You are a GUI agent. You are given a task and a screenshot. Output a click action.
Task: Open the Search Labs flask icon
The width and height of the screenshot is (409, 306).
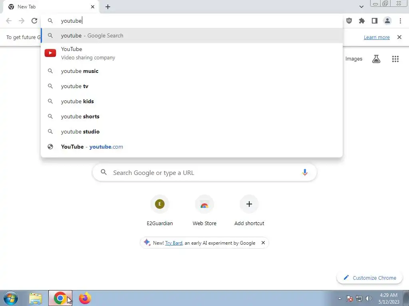pyautogui.click(x=376, y=59)
